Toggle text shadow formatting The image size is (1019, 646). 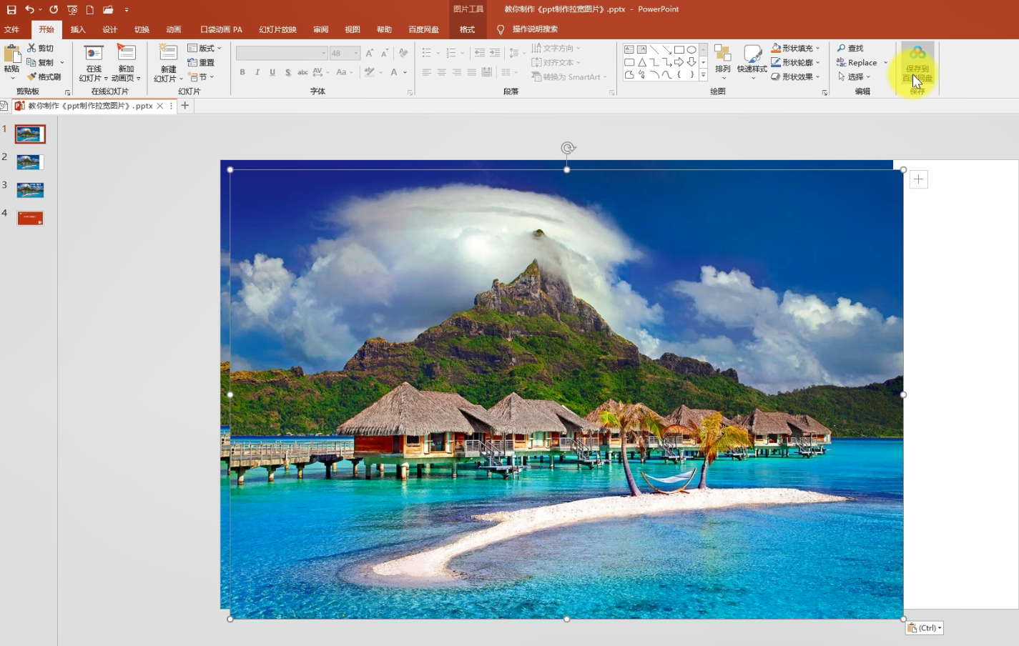coord(287,72)
